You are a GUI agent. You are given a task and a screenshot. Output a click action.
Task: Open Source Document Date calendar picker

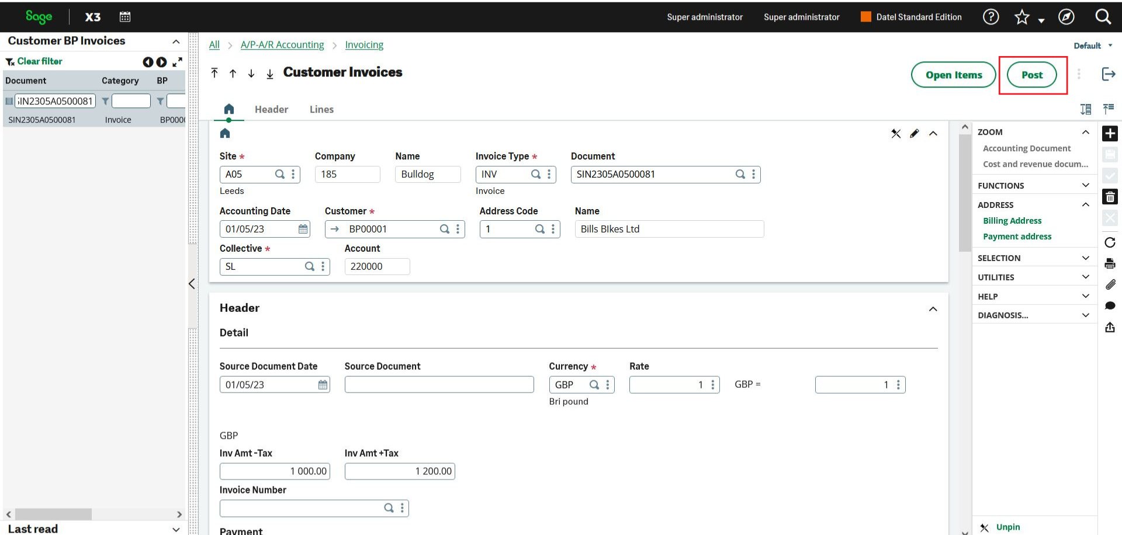tap(323, 384)
